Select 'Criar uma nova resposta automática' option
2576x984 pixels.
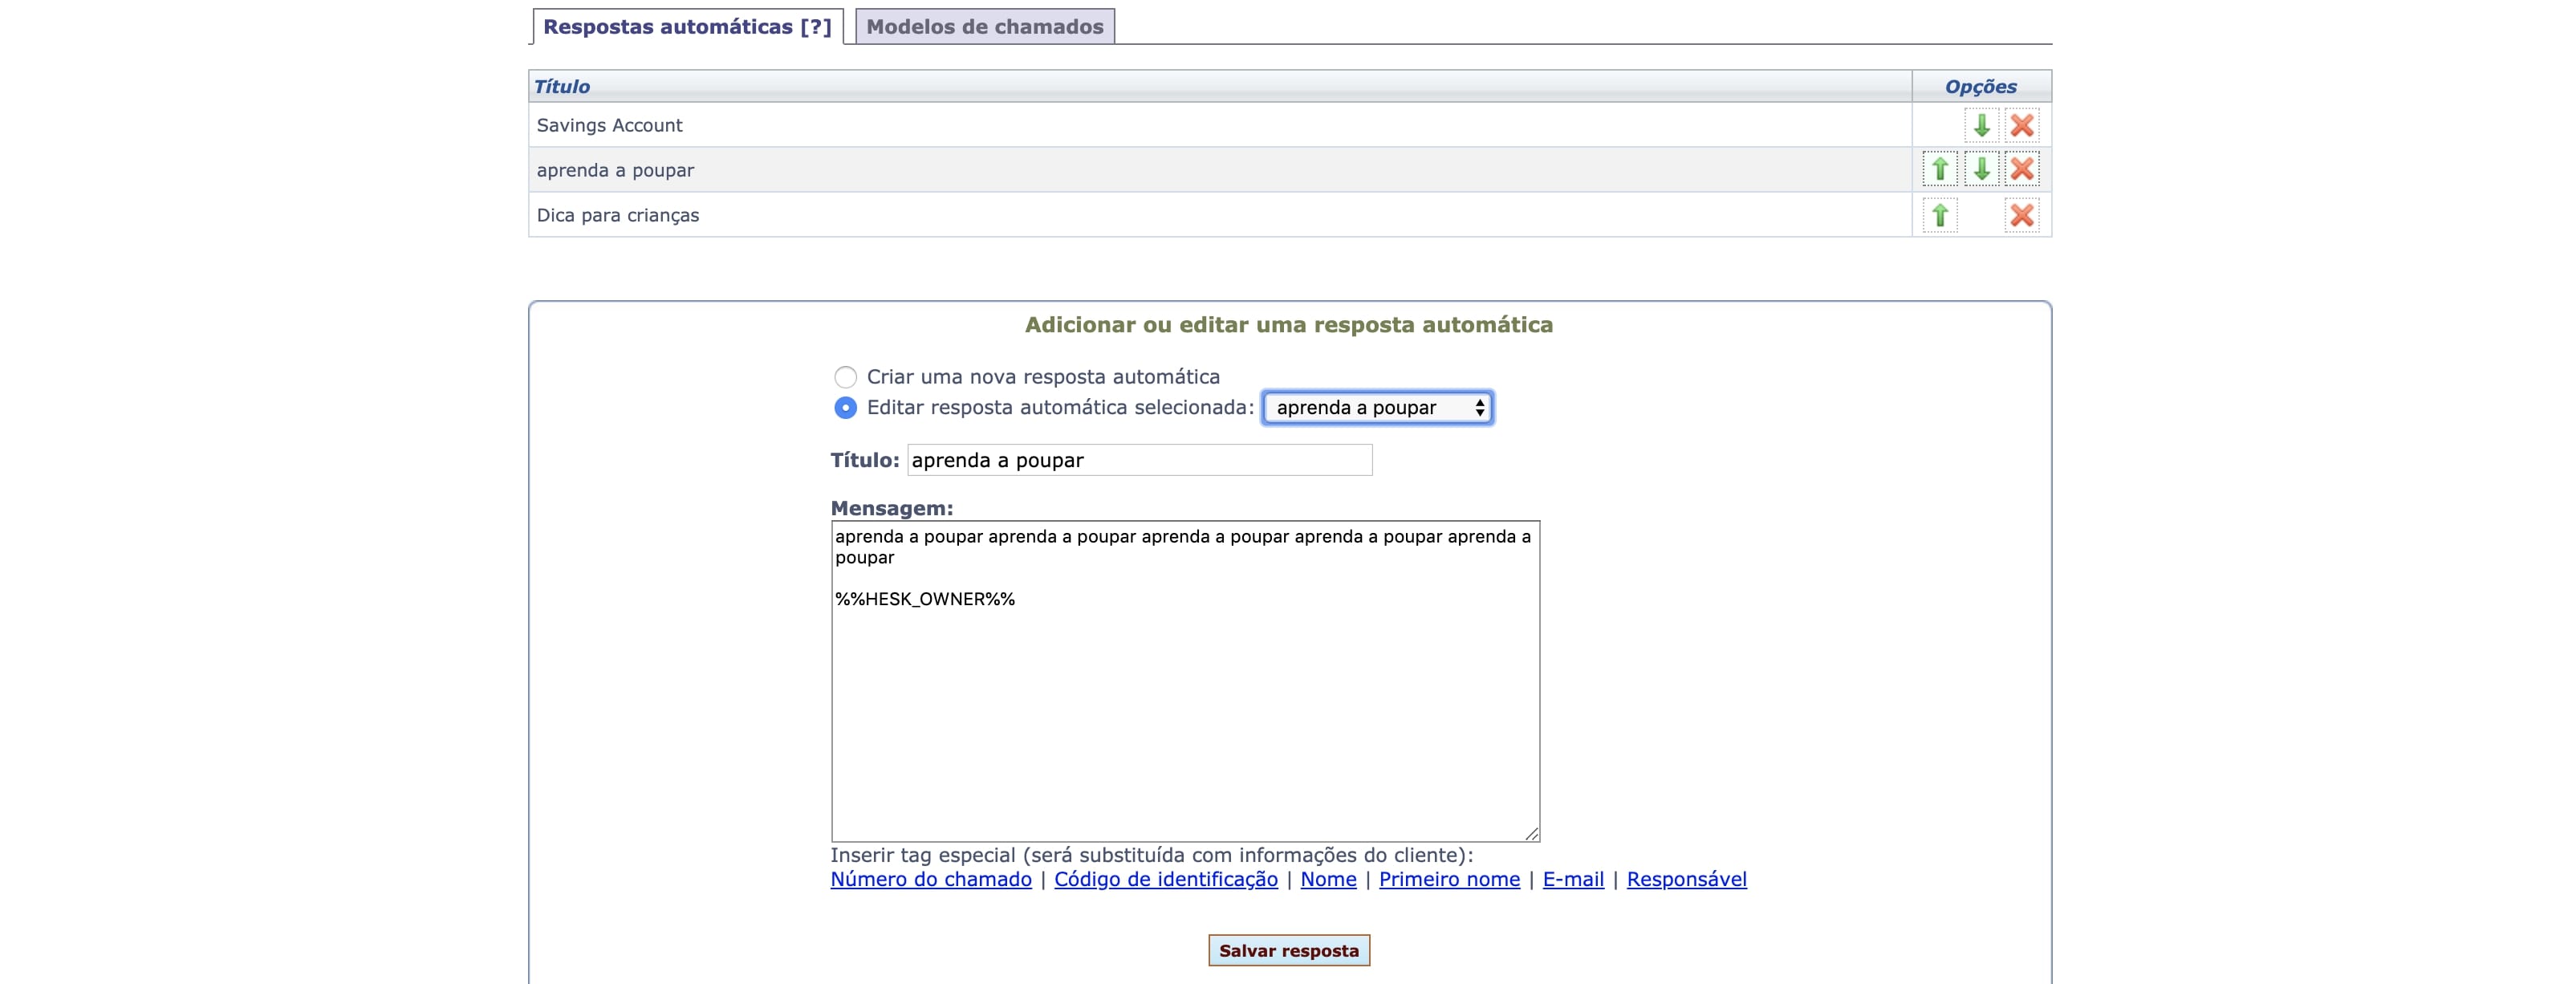[846, 377]
